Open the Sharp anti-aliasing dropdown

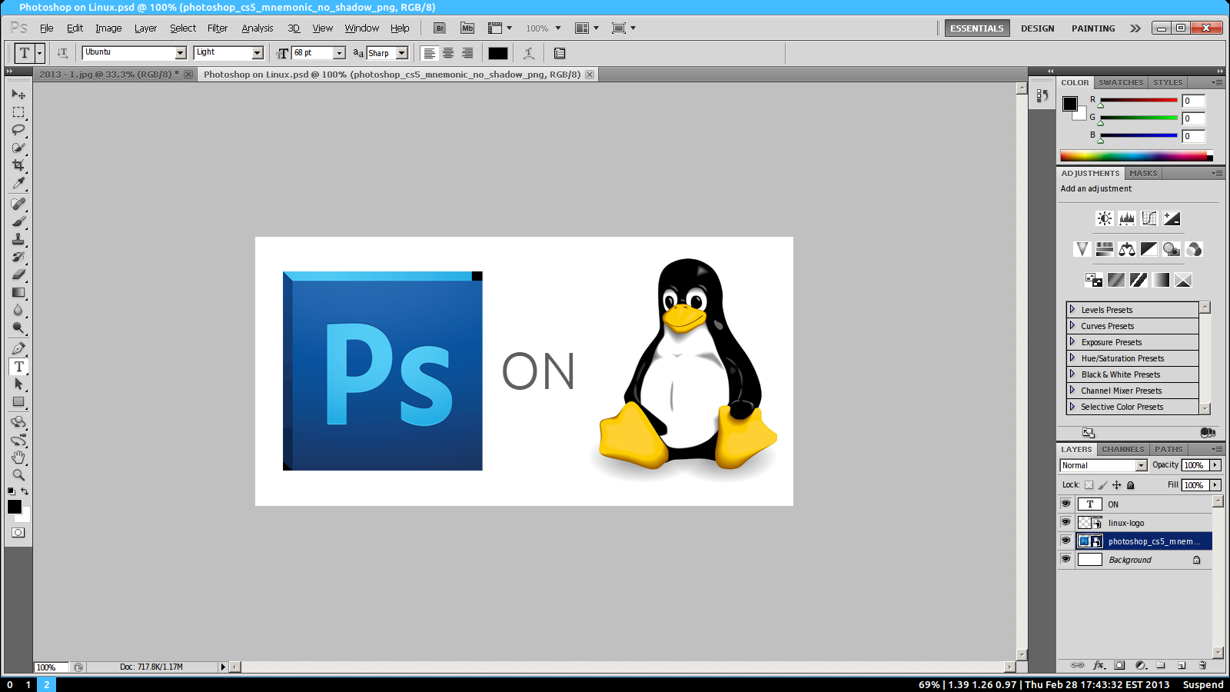click(x=402, y=53)
